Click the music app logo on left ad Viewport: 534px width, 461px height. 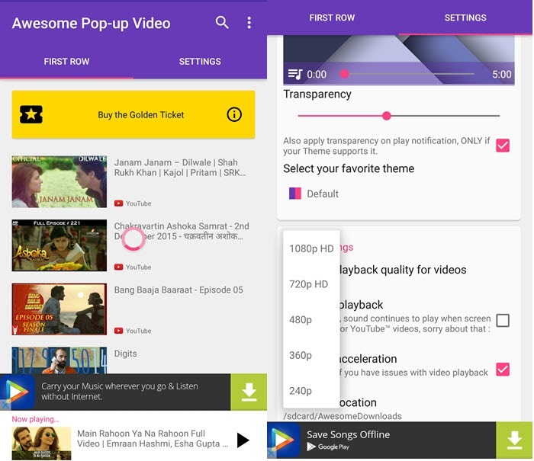tap(18, 392)
